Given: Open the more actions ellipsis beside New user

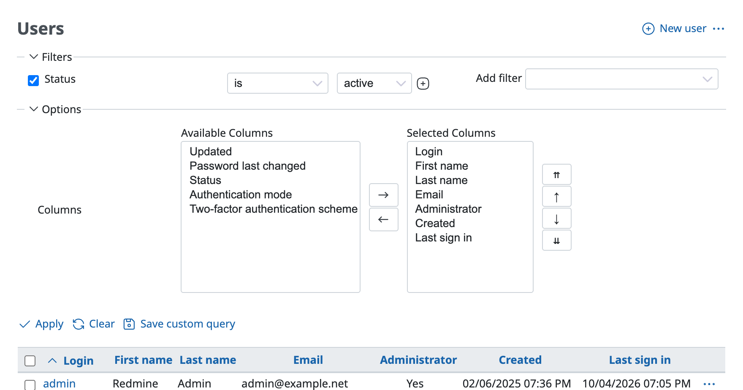Looking at the screenshot, I should tap(719, 29).
